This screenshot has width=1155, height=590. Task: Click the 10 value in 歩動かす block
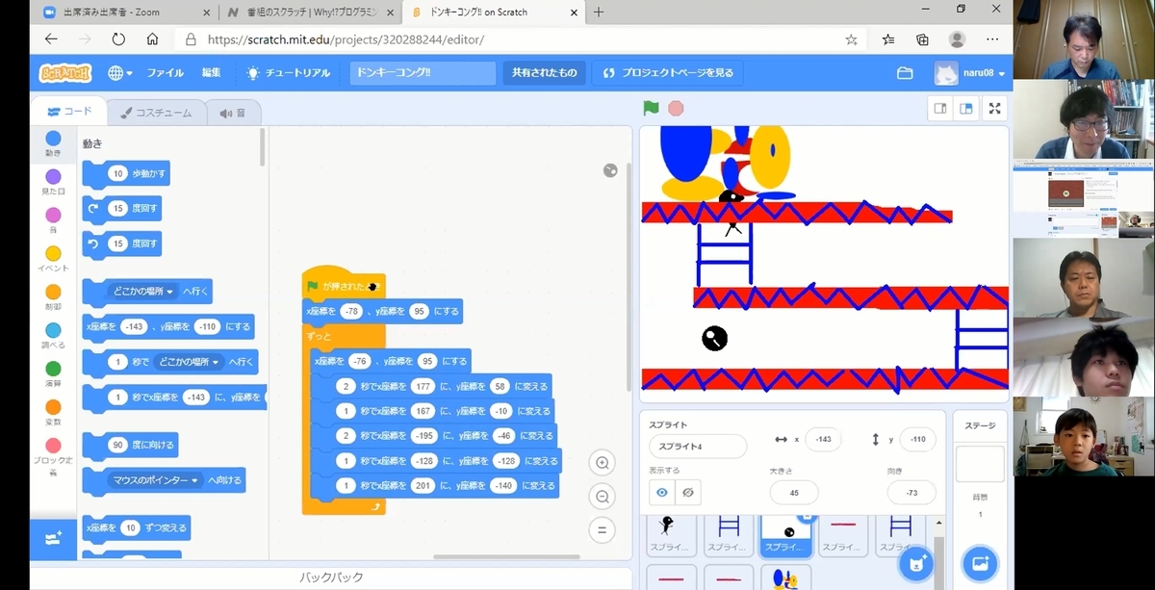(x=117, y=174)
